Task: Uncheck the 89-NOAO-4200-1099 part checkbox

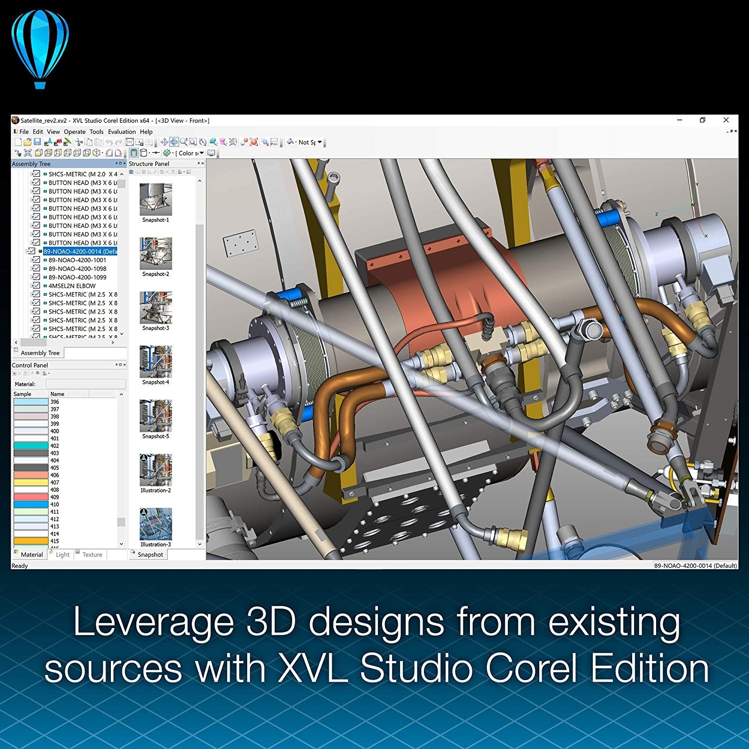Action: (x=36, y=277)
